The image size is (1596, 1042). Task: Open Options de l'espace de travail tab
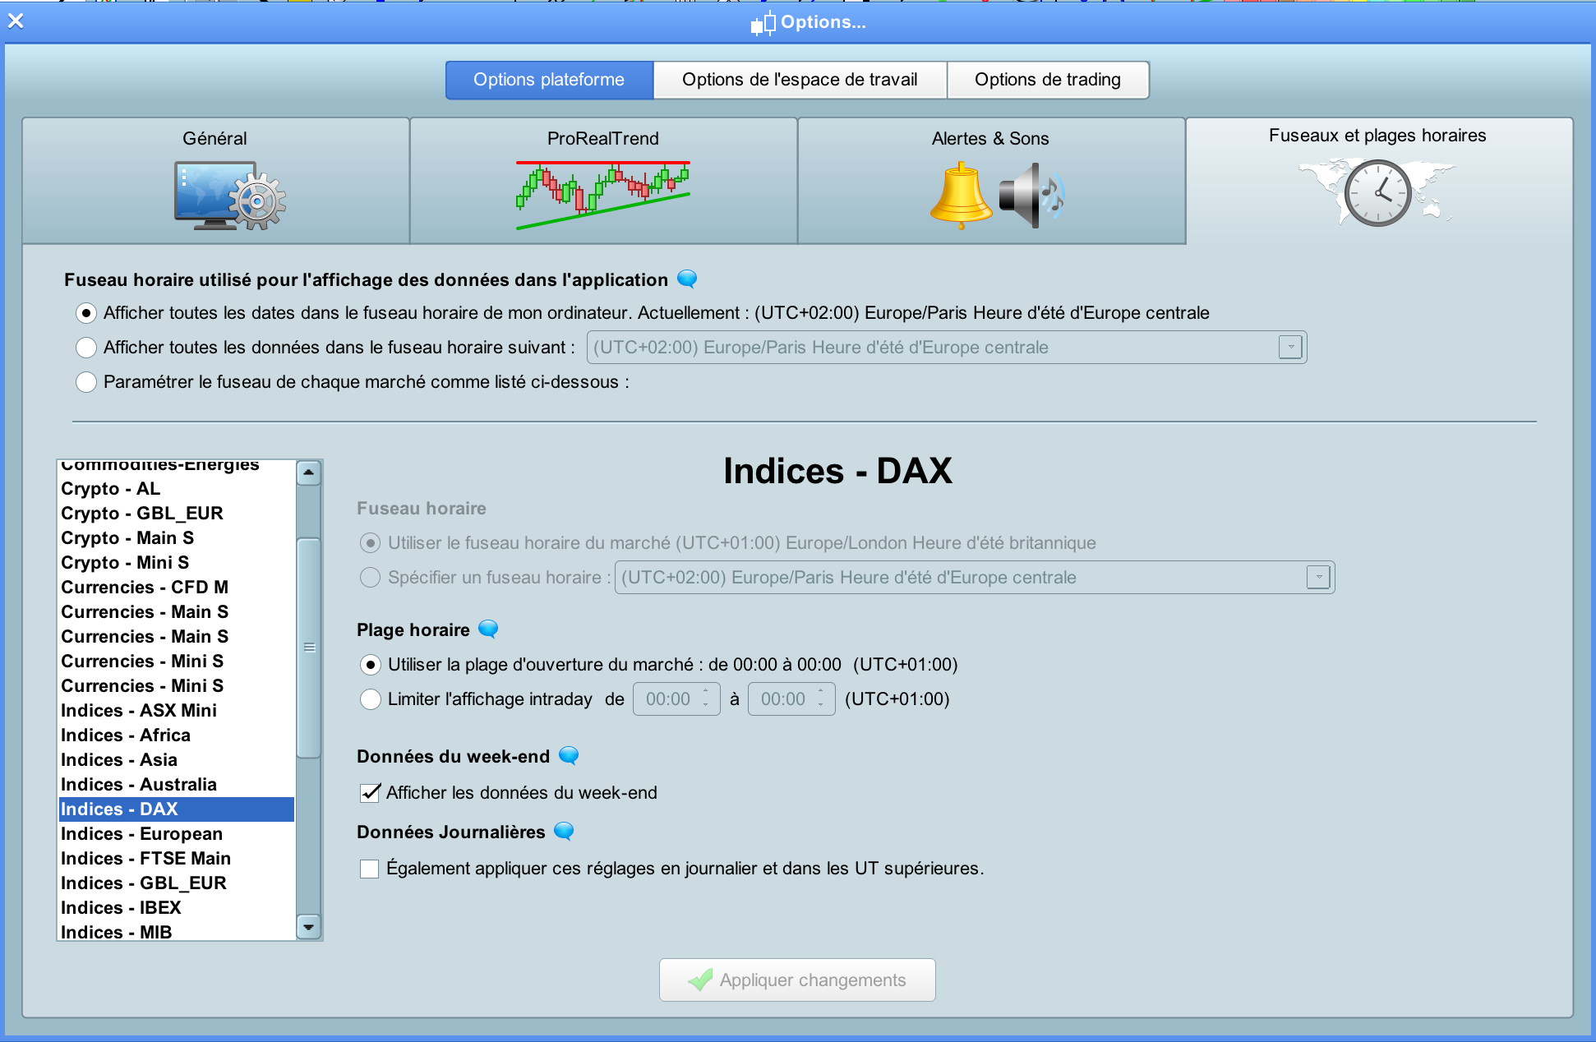[800, 80]
